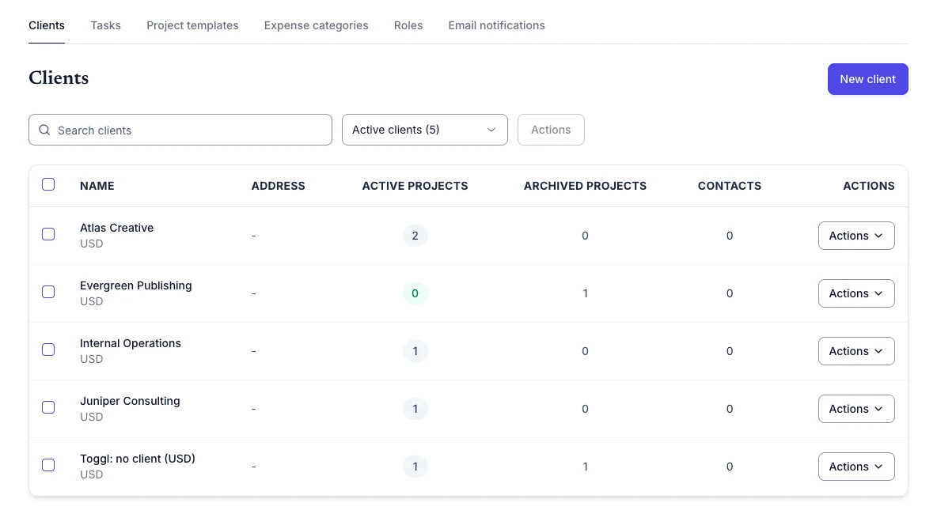Click the NAME column header

click(x=97, y=186)
